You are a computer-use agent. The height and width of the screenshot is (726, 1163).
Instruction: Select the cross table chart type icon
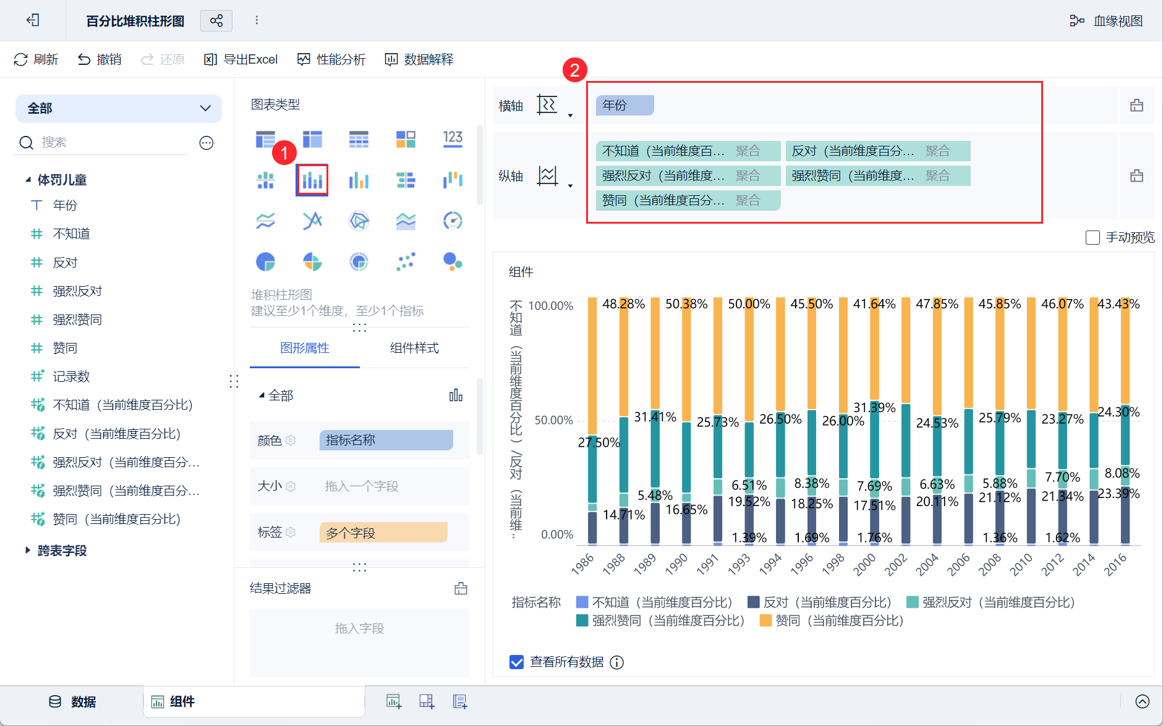[312, 139]
